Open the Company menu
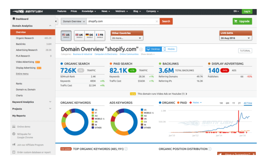 152,11
